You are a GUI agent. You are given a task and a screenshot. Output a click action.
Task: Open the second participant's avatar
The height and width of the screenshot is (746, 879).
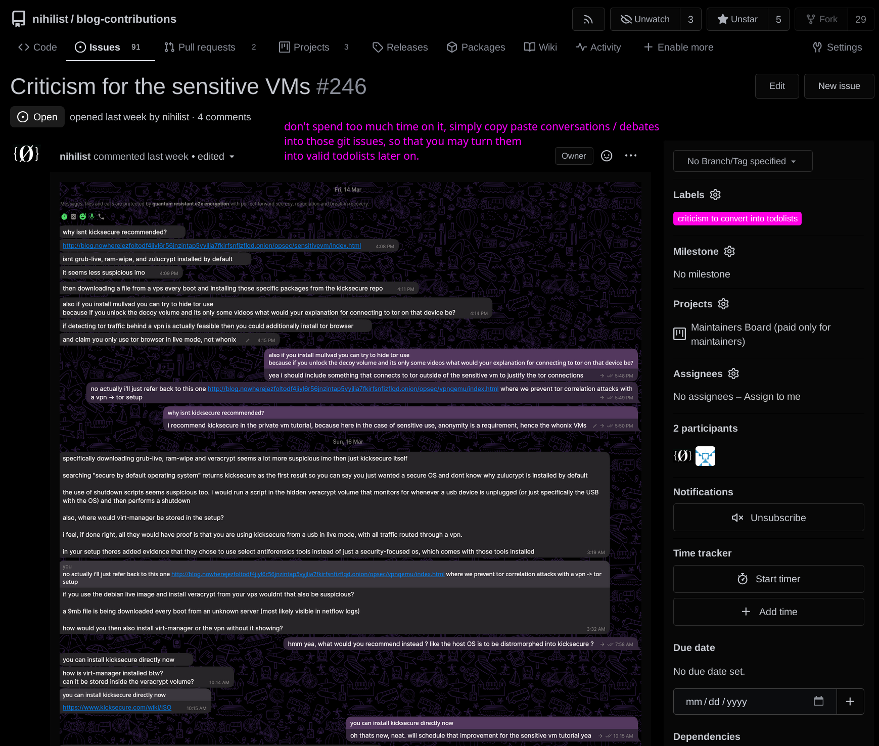(705, 456)
